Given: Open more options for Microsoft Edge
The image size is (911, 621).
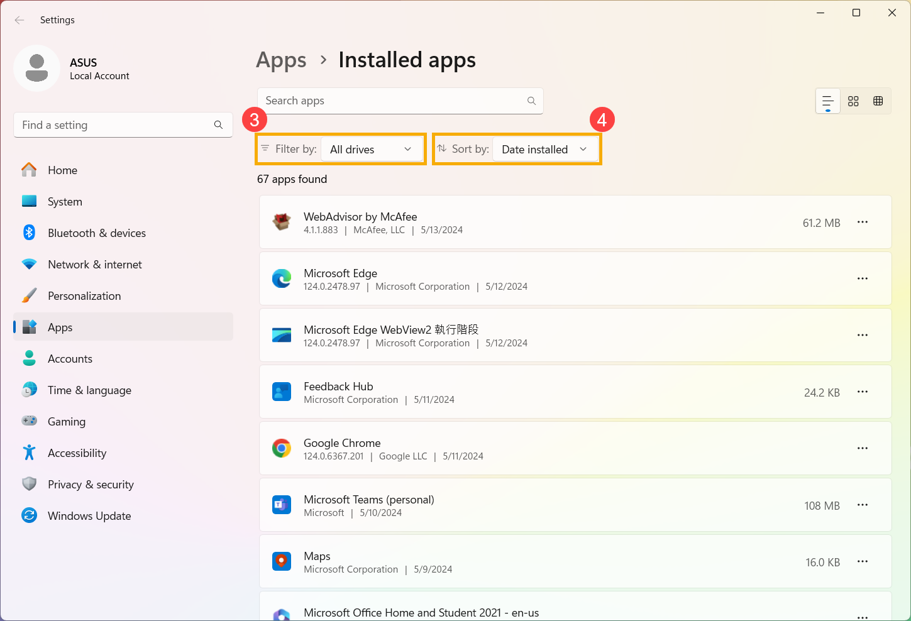Looking at the screenshot, I should (863, 278).
